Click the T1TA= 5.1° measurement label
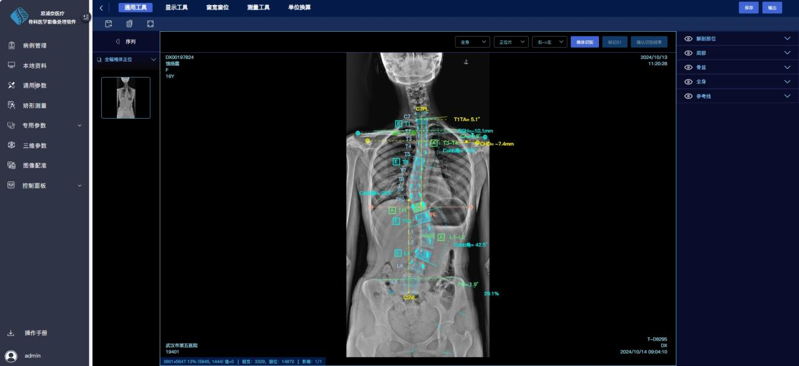 pyautogui.click(x=467, y=119)
